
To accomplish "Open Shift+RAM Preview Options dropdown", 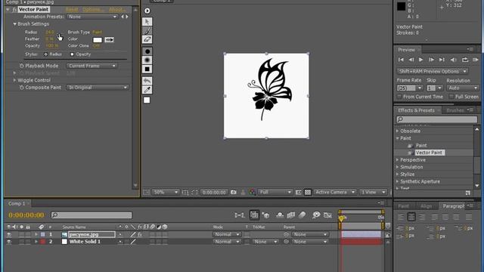I will click(432, 71).
